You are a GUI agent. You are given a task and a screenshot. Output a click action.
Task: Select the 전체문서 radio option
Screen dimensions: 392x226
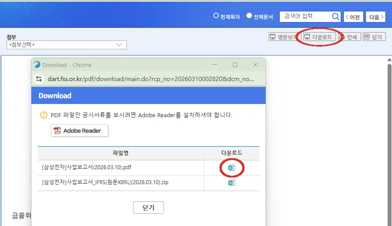249,16
